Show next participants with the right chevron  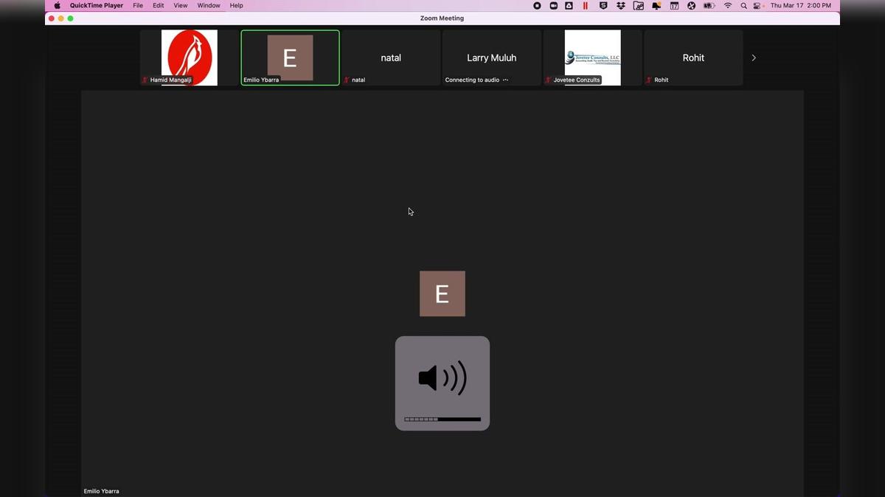753,58
